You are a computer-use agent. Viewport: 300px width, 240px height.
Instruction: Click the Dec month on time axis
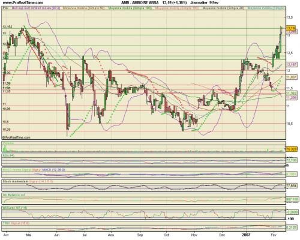[x=222, y=235]
